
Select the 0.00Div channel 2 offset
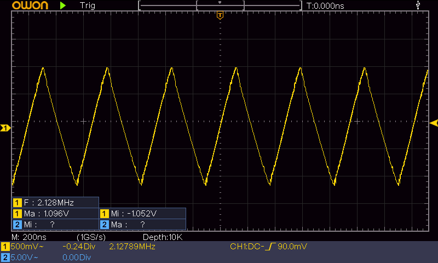click(x=77, y=258)
